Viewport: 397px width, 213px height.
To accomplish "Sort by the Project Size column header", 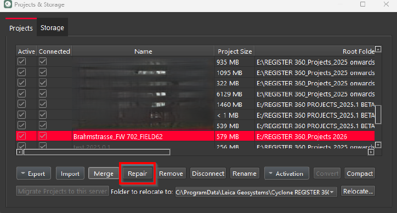I will click(235, 51).
